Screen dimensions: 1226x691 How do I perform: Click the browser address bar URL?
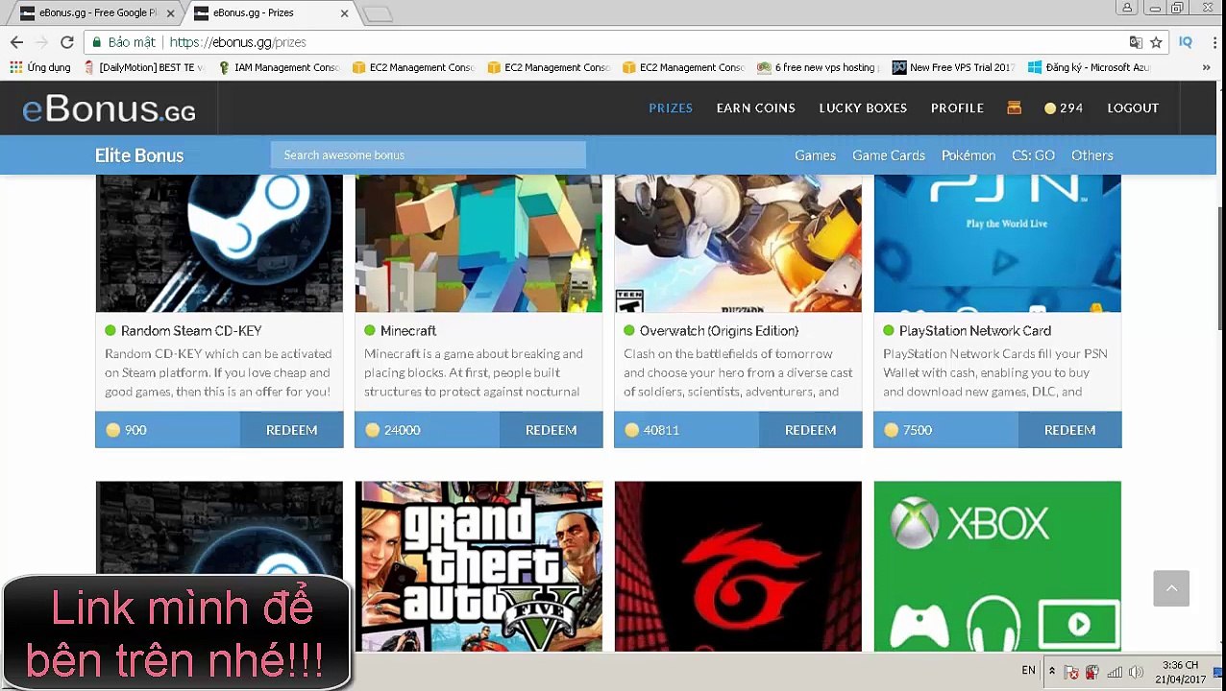(x=237, y=42)
